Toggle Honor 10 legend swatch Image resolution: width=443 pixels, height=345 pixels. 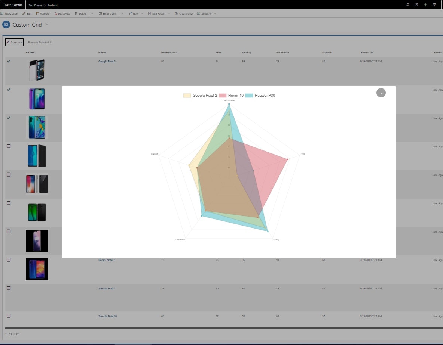(223, 96)
